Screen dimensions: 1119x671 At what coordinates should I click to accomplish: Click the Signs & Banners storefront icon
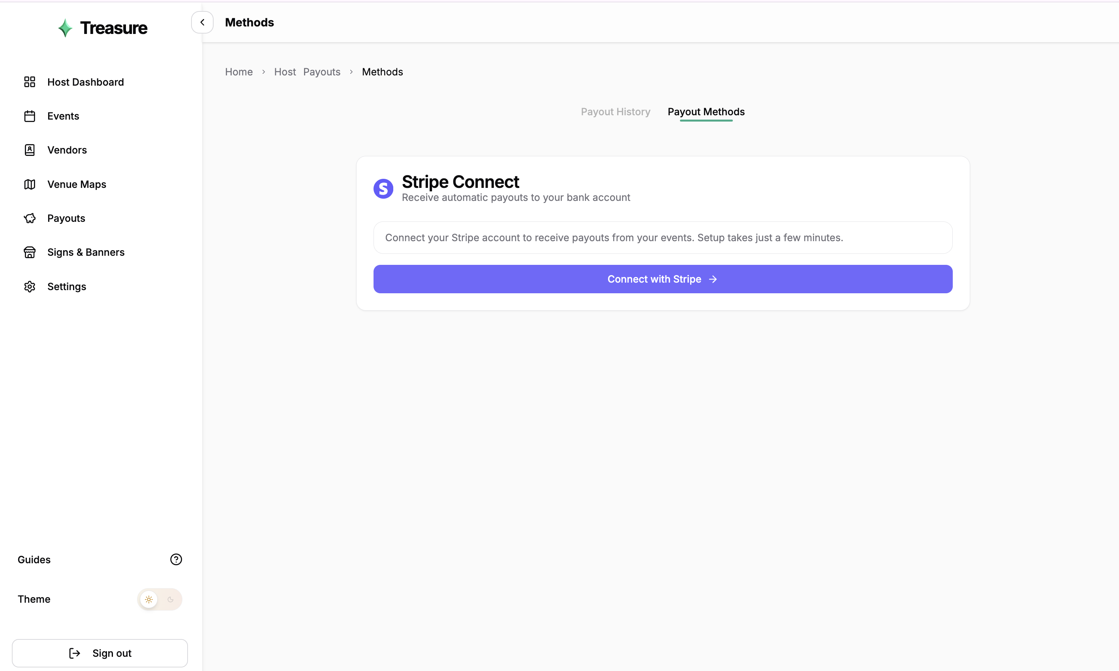[29, 252]
